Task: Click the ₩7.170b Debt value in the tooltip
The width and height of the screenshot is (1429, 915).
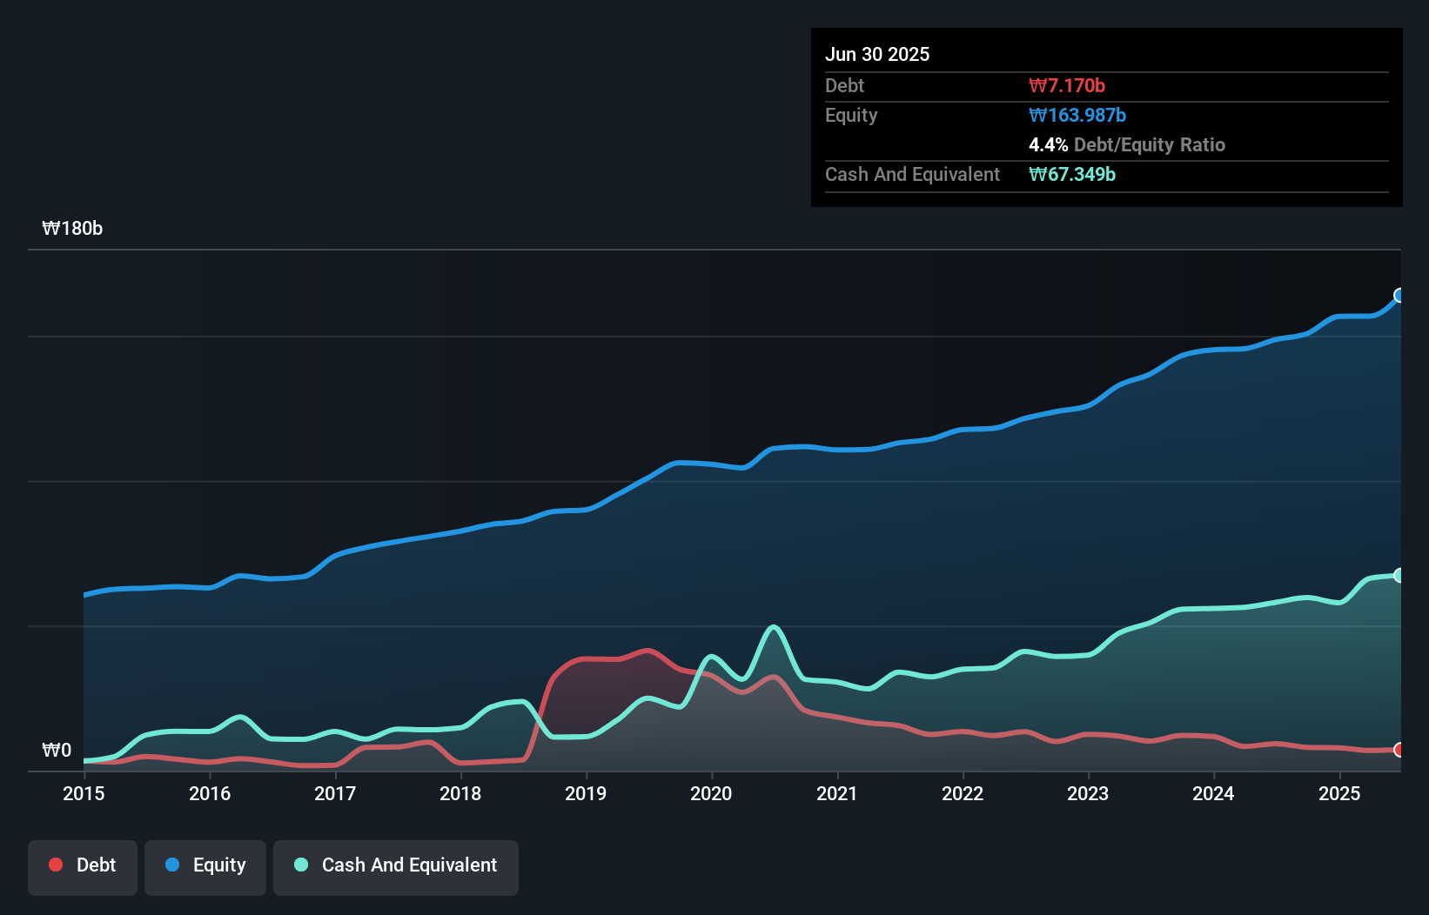Action: coord(1066,85)
